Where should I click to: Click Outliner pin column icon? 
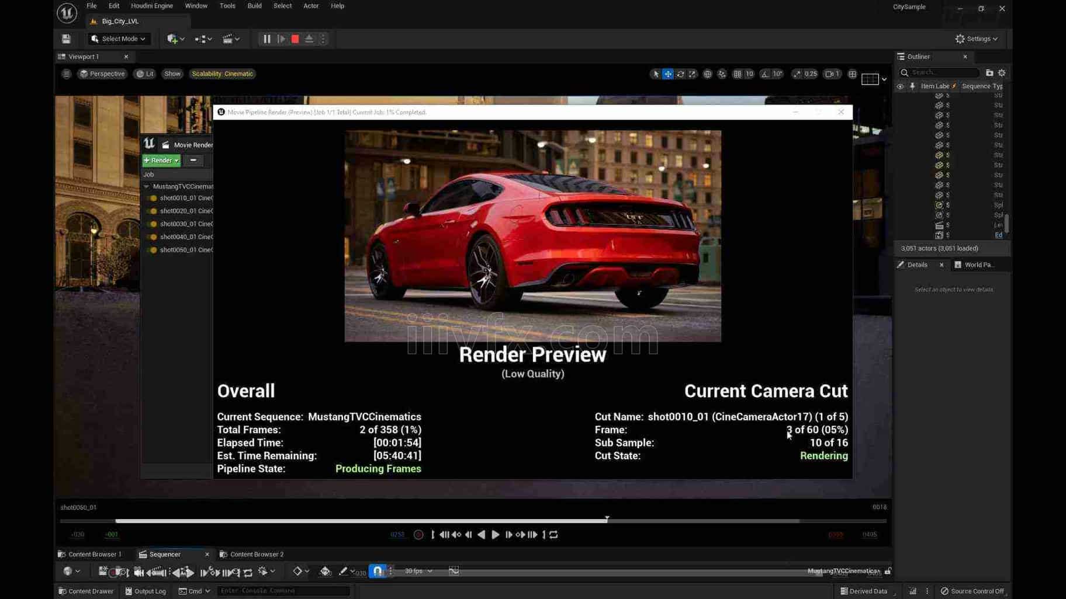(912, 86)
